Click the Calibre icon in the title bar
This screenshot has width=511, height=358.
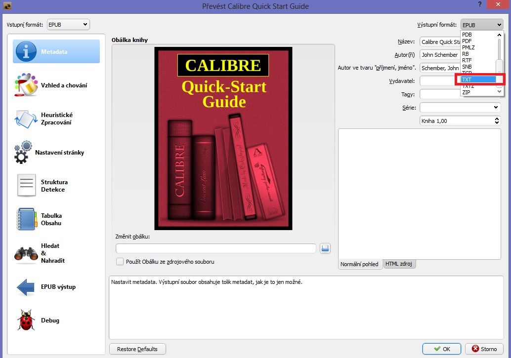tap(7, 5)
